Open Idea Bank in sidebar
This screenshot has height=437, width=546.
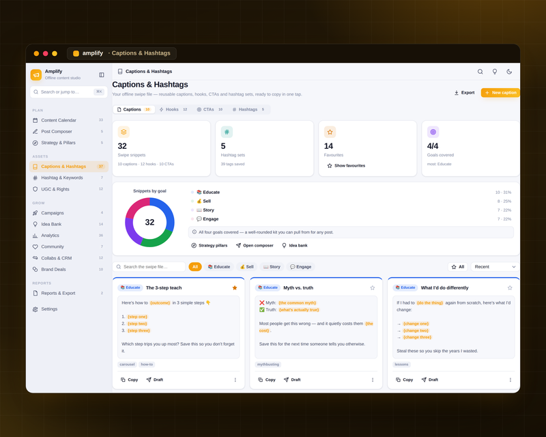point(69,224)
